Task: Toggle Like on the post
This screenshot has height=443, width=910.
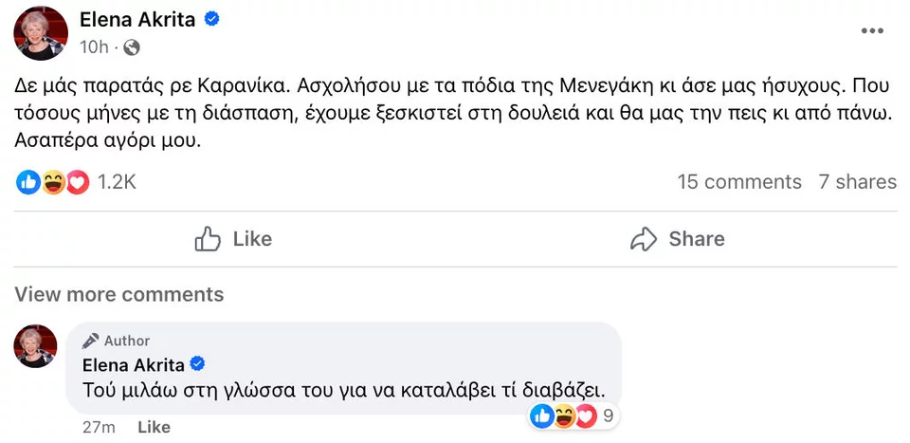Action: coord(233,239)
